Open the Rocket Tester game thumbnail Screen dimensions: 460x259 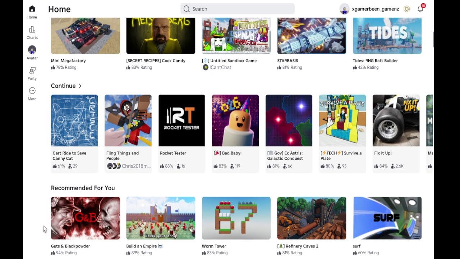point(181,121)
